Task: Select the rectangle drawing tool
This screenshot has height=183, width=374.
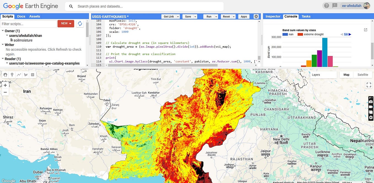Action: (32, 75)
